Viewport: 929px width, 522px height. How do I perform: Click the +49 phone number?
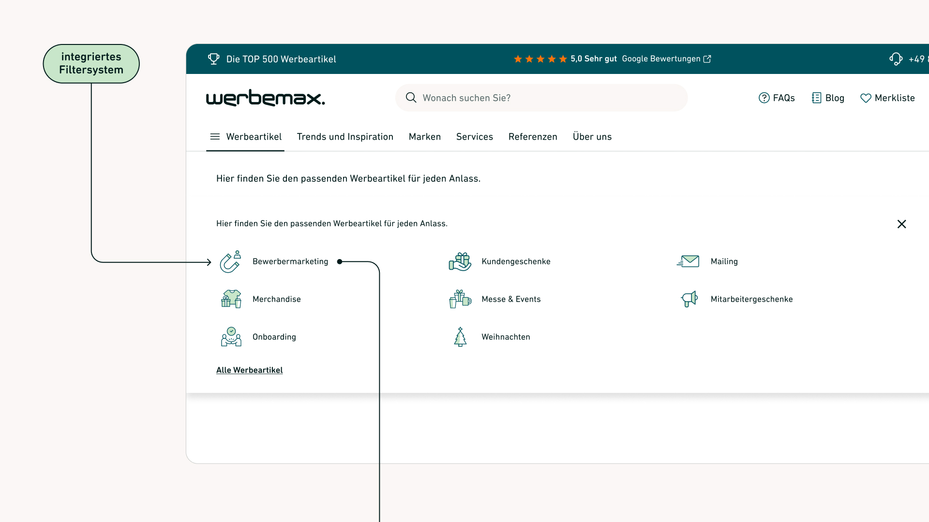tap(918, 59)
